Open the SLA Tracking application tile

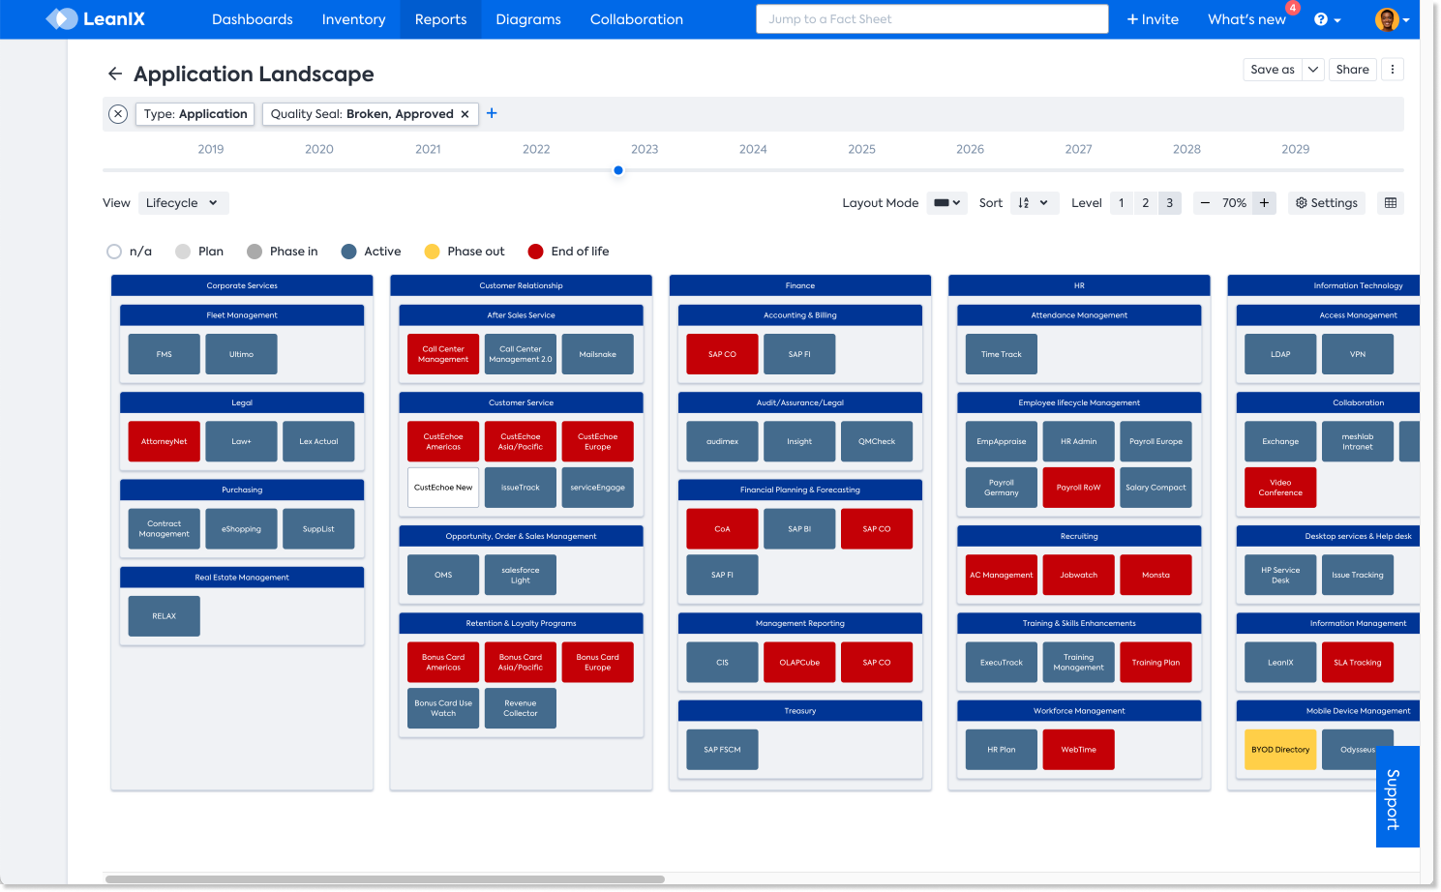tap(1358, 663)
